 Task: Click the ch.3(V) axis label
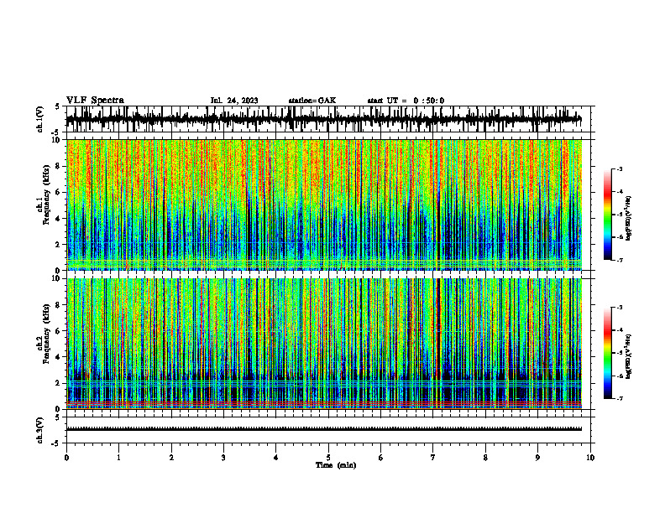39,430
